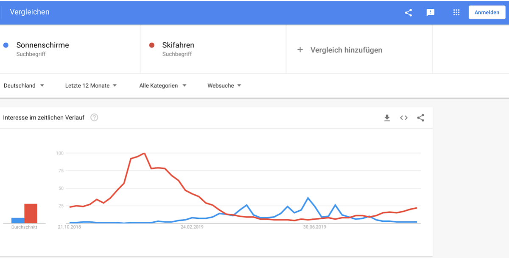Click the red Durchschnitt average bar

tap(31, 213)
